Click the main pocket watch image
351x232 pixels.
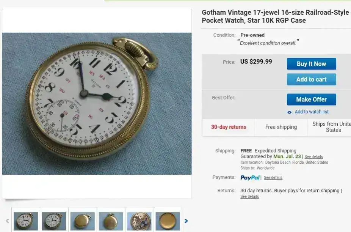tap(97, 104)
